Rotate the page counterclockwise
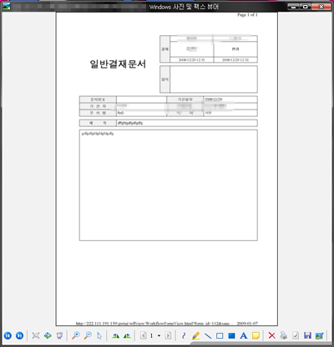Image resolution: width=334 pixels, height=347 pixels. pos(127,335)
